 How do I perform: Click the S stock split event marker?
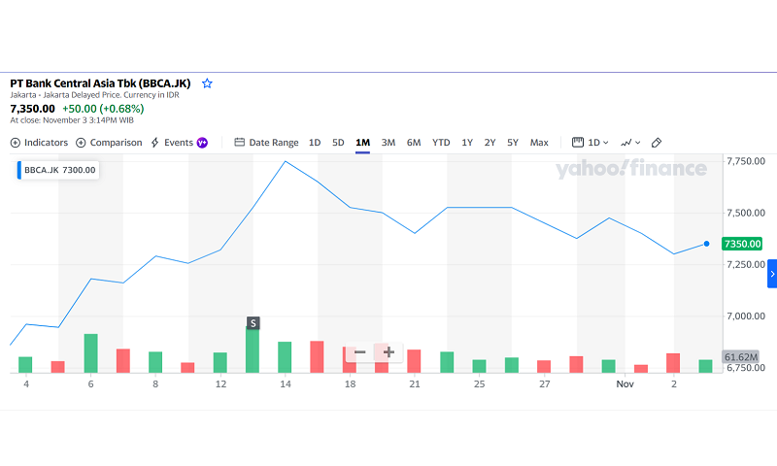click(x=253, y=323)
